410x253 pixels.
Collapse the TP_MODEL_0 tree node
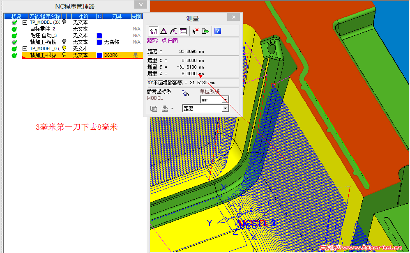[25, 48]
